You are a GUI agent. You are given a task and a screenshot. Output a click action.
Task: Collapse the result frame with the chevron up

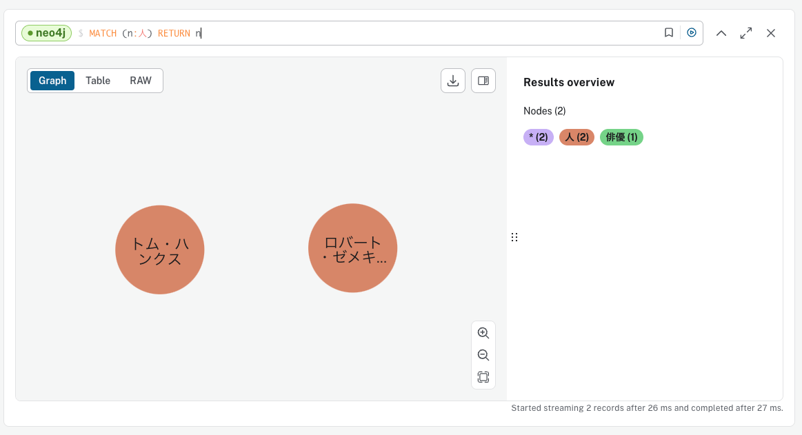[721, 33]
